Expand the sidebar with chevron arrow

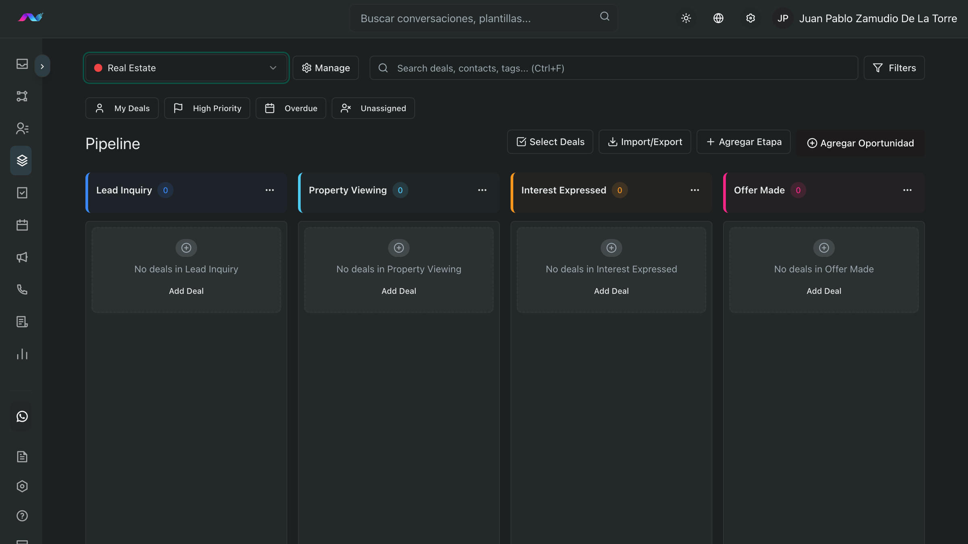[x=42, y=66]
